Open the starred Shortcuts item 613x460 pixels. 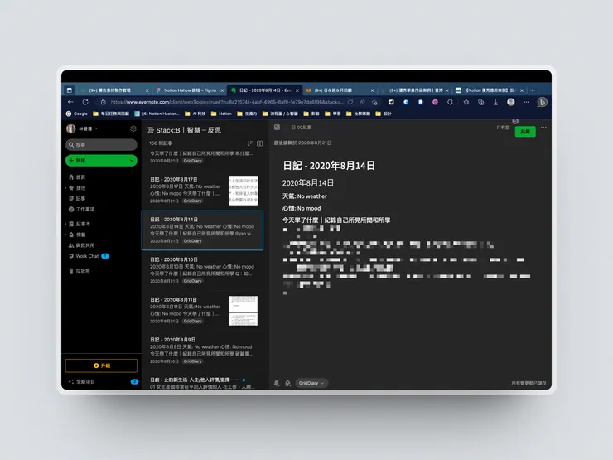(x=77, y=188)
